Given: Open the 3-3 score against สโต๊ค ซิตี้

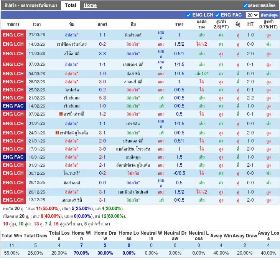Looking at the screenshot, I should tap(102, 54).
